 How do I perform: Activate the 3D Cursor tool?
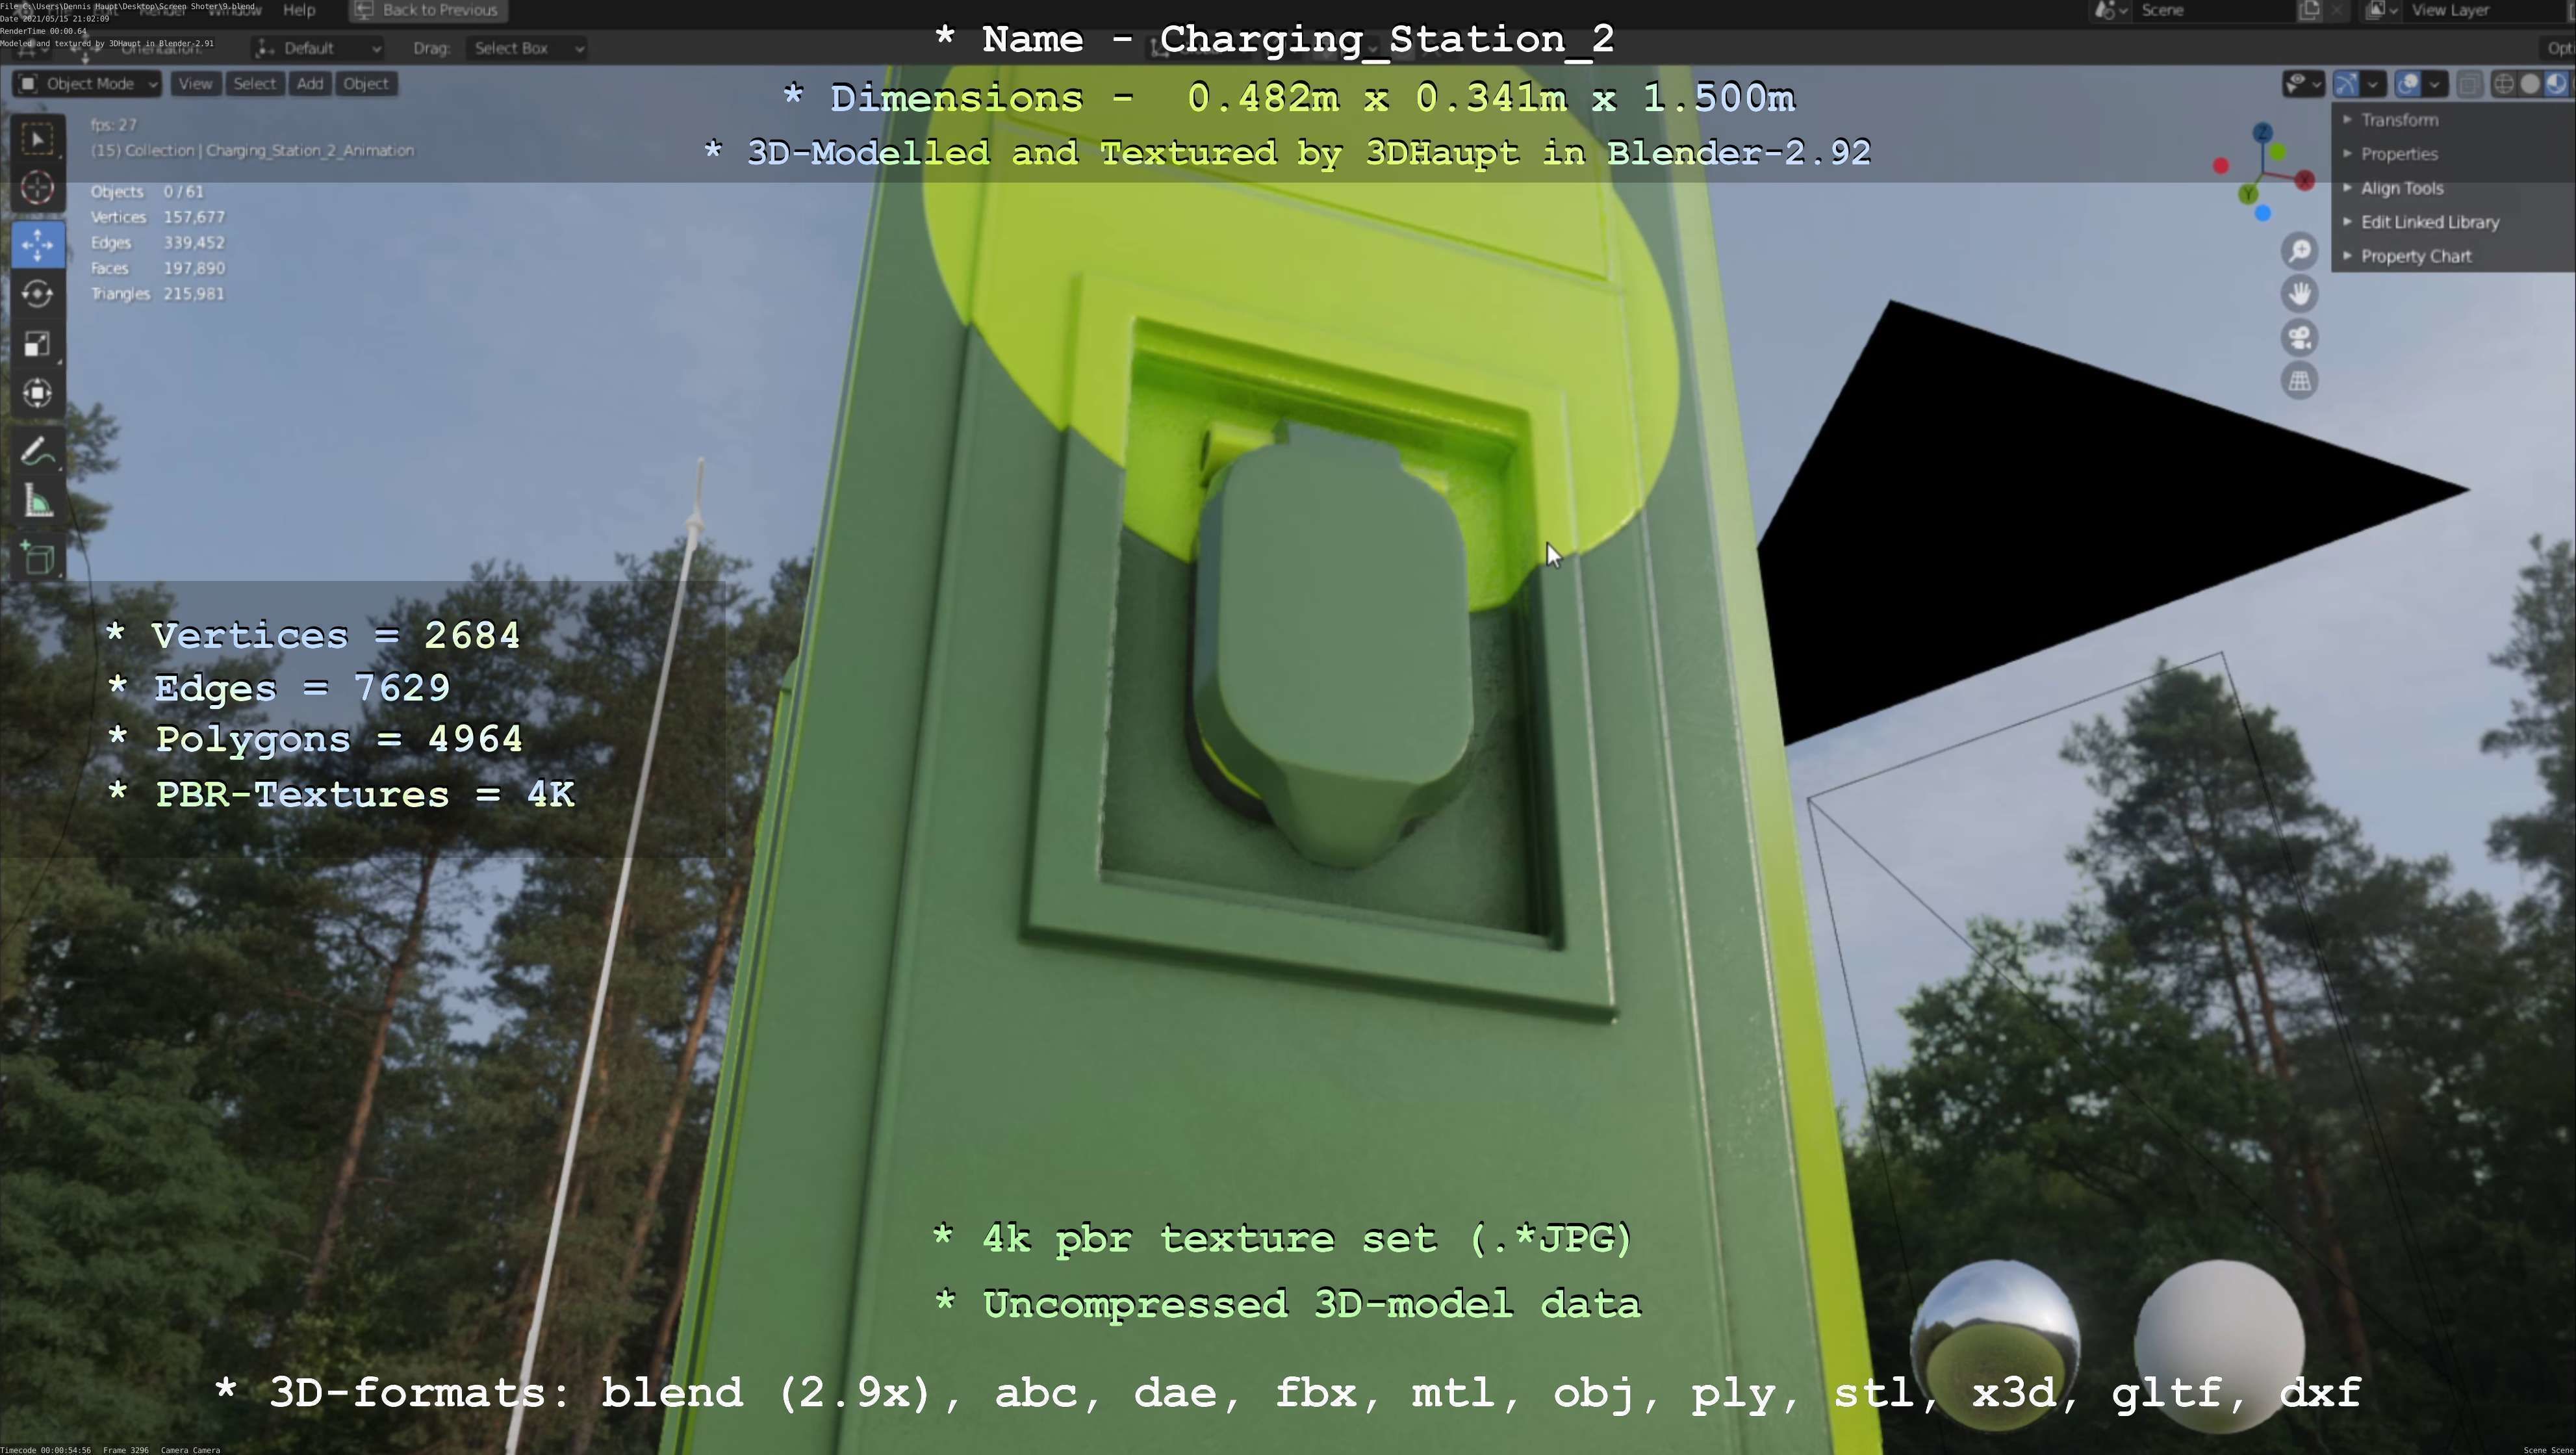click(x=38, y=188)
